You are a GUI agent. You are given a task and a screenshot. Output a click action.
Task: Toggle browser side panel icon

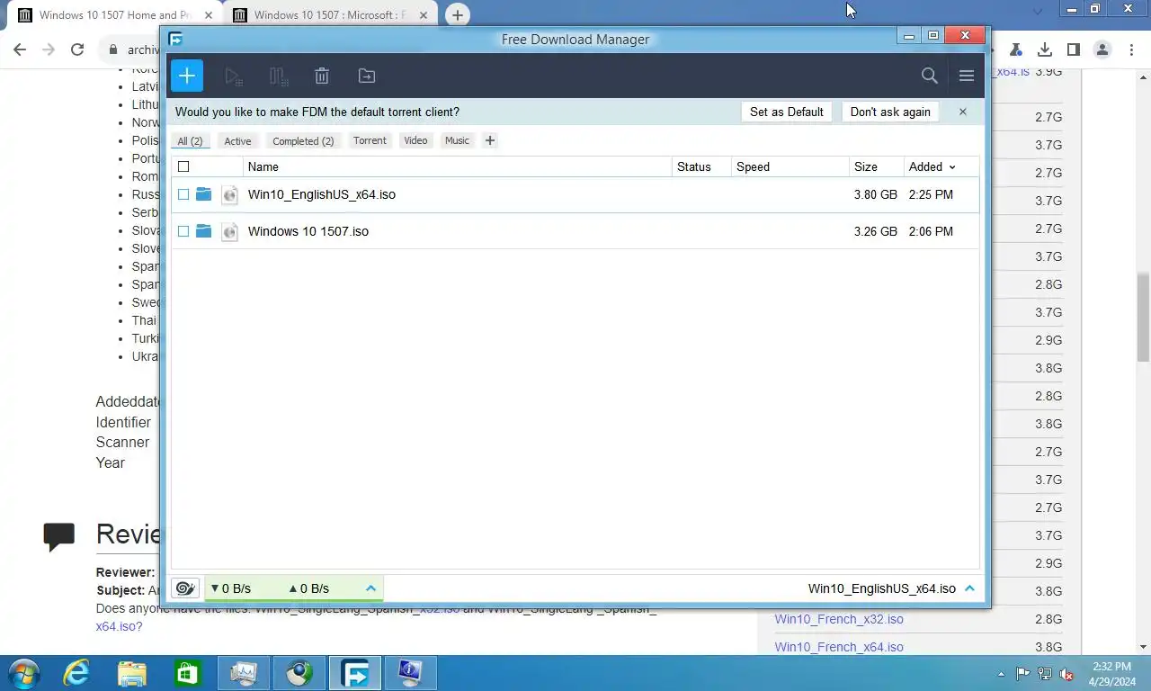[x=1074, y=49]
